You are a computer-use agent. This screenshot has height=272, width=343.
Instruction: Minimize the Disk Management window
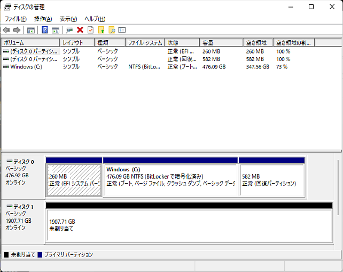291,7
